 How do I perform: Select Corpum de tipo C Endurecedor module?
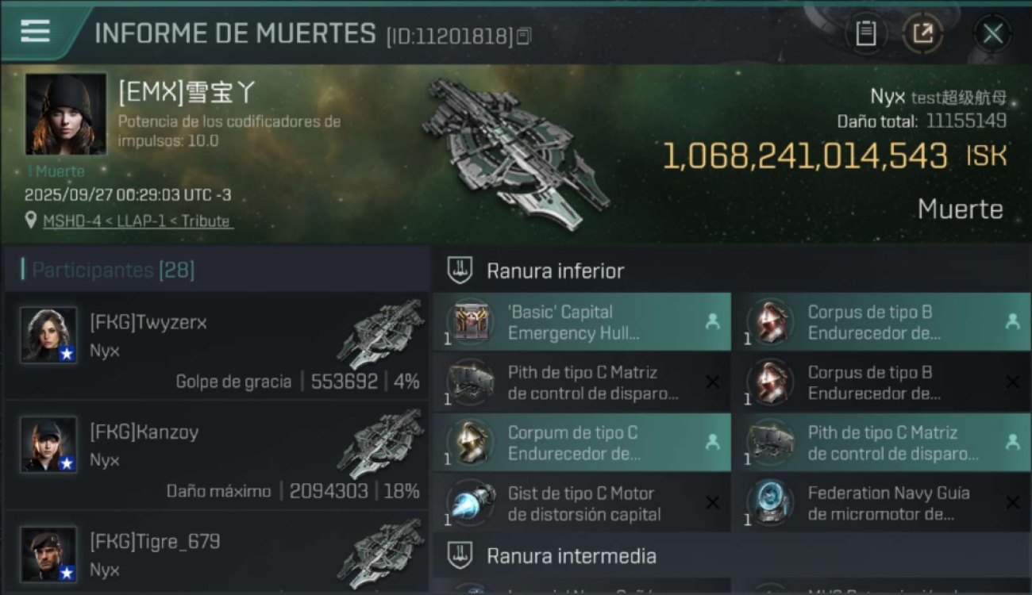point(582,443)
